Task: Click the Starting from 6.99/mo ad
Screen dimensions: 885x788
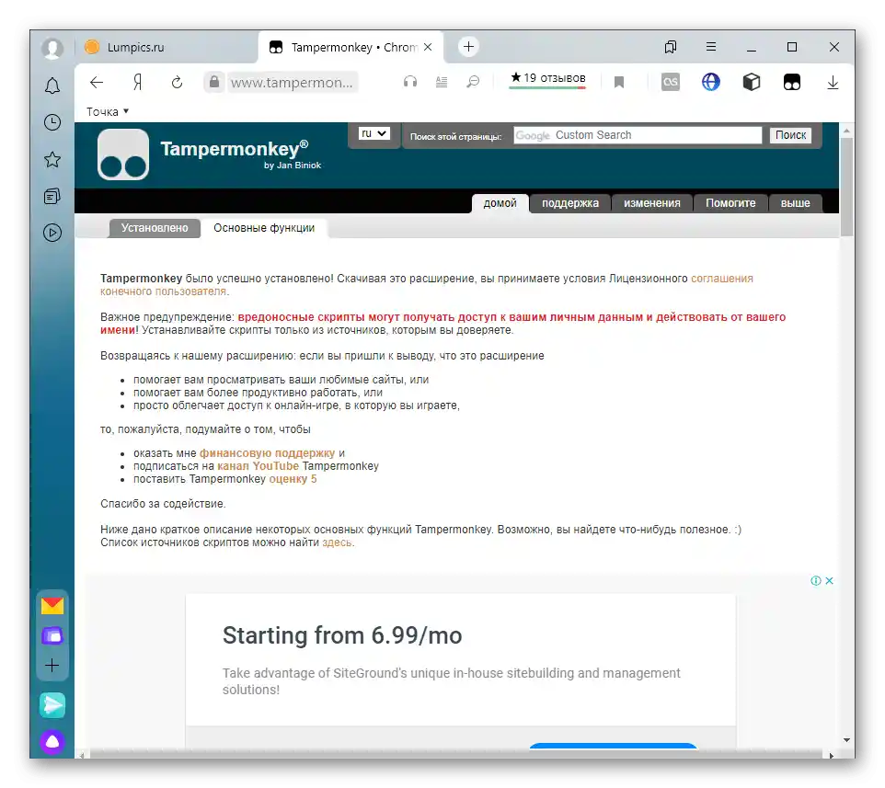Action: [342, 635]
